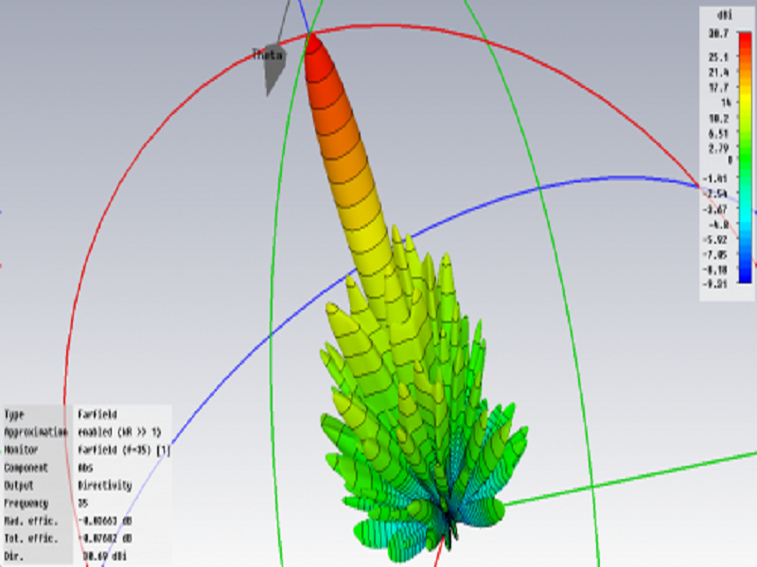This screenshot has height=567, width=757.
Task: Click the 'Component' label in info box
Action: click(26, 468)
